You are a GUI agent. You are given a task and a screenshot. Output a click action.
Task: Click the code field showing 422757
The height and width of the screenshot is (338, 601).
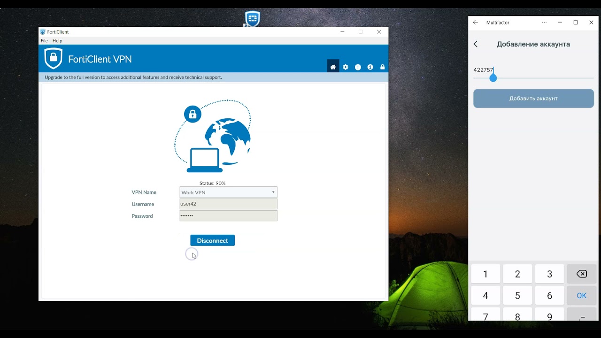(x=533, y=70)
